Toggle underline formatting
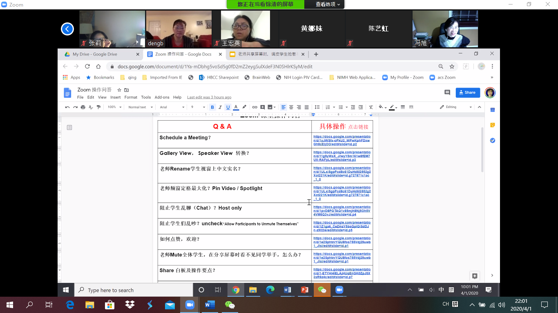 point(228,107)
